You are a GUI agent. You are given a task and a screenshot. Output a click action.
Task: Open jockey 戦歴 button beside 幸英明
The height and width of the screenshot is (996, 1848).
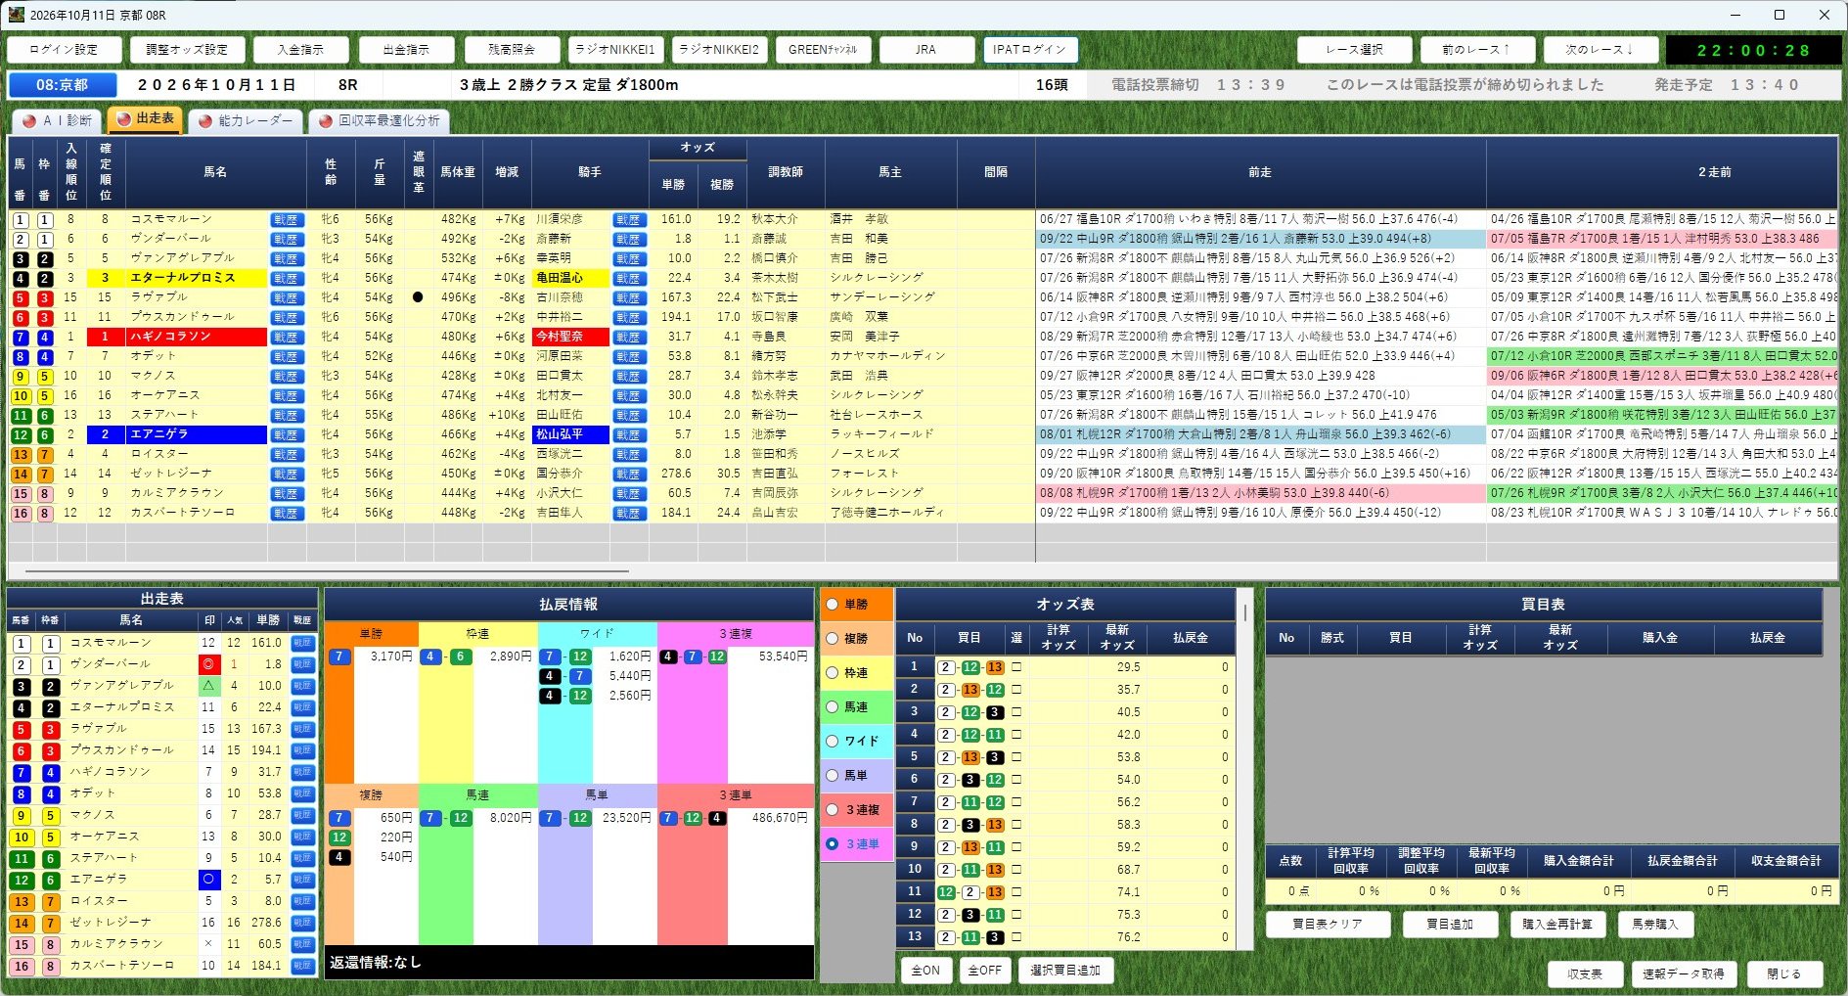pyautogui.click(x=628, y=258)
